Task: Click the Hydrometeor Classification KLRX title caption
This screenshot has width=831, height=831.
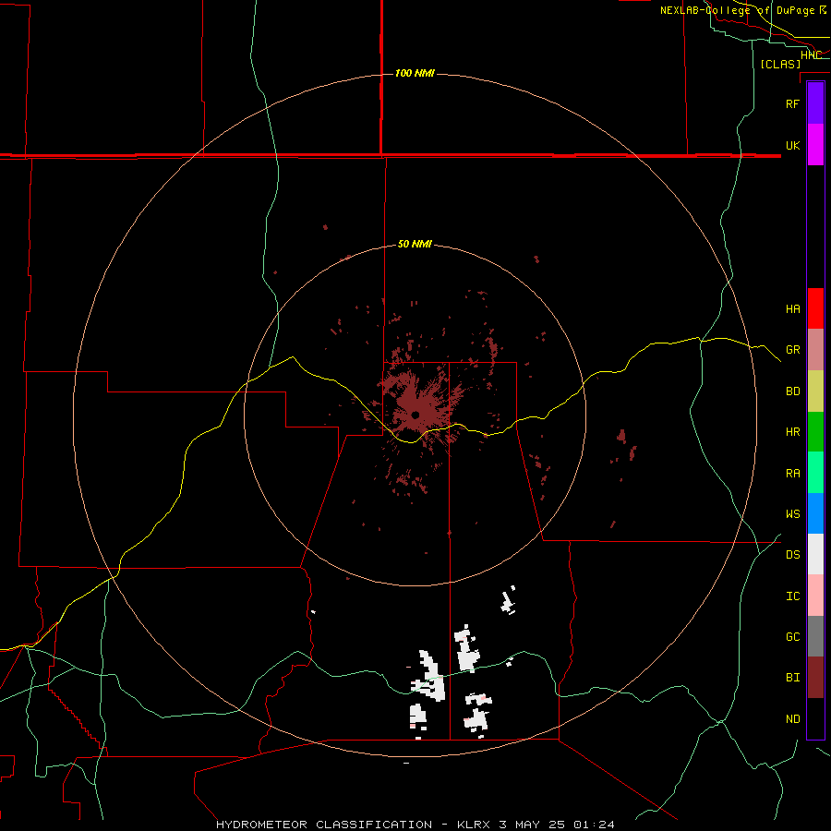Action: point(415,825)
